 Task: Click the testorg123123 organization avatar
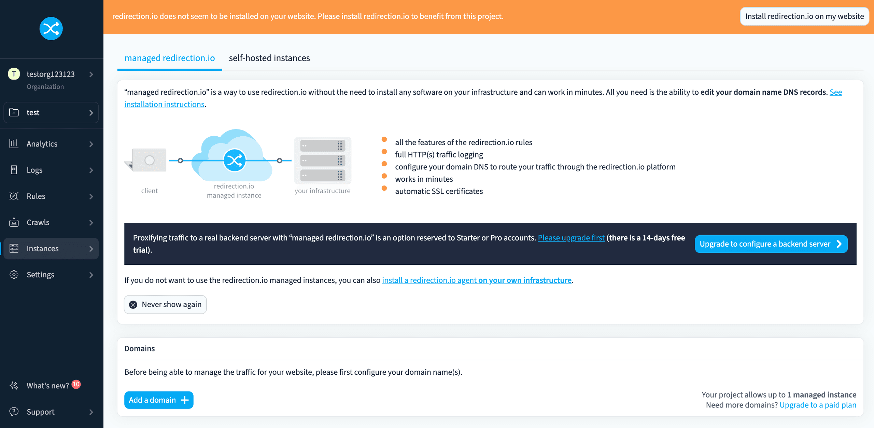point(14,74)
